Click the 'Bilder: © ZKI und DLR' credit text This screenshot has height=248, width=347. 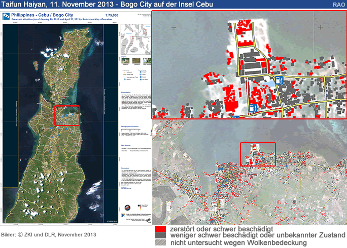pos(49,235)
